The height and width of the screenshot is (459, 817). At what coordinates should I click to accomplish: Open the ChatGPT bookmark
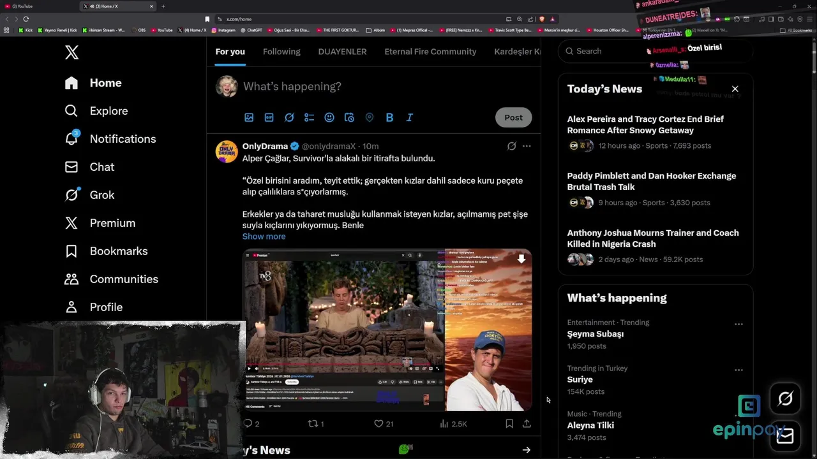click(x=252, y=30)
